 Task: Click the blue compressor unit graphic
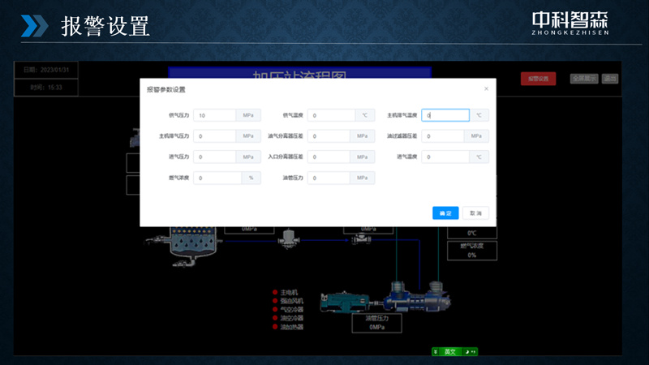(417, 297)
